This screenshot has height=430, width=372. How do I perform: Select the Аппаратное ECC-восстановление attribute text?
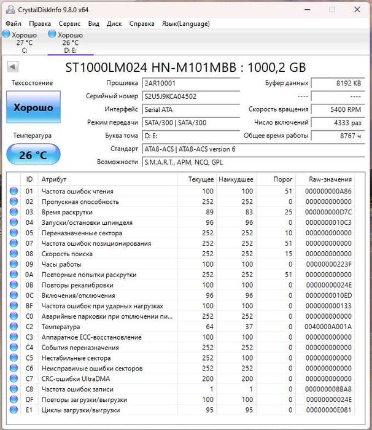tap(91, 337)
